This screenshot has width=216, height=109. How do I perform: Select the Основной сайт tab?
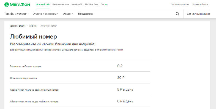click(43, 4)
